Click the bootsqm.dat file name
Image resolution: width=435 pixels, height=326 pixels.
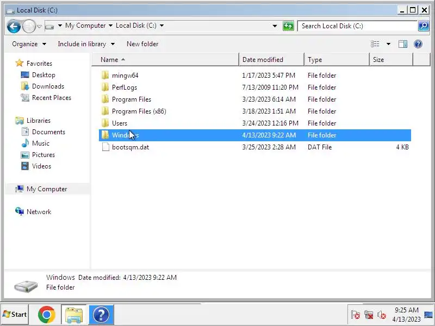coord(130,147)
